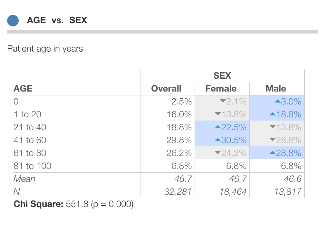Screen dimensions: 328x225
Task: Click the up arrow beside Female 30.5%
Action: tap(217, 140)
